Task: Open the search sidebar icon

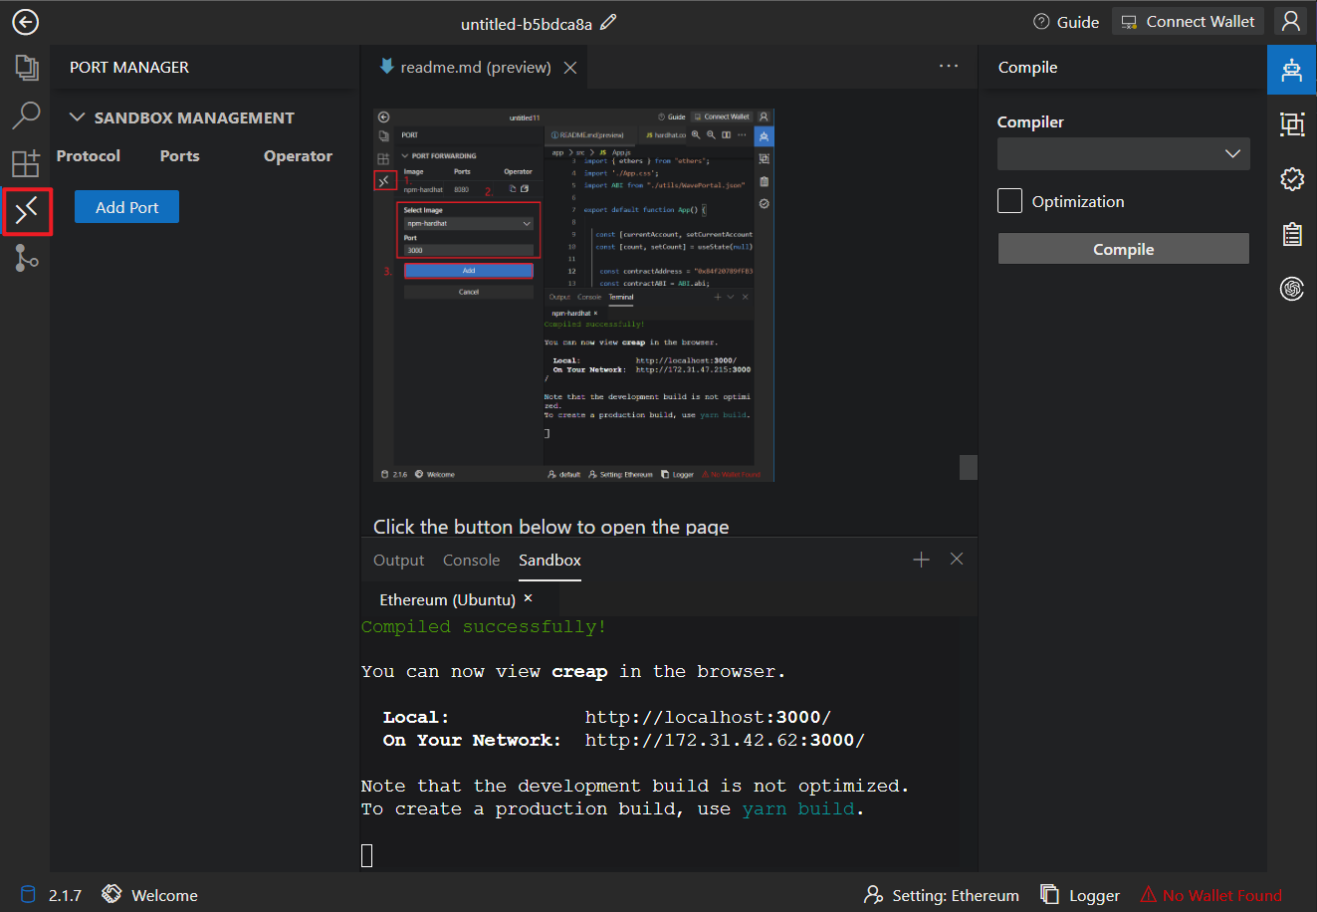Action: (x=26, y=115)
